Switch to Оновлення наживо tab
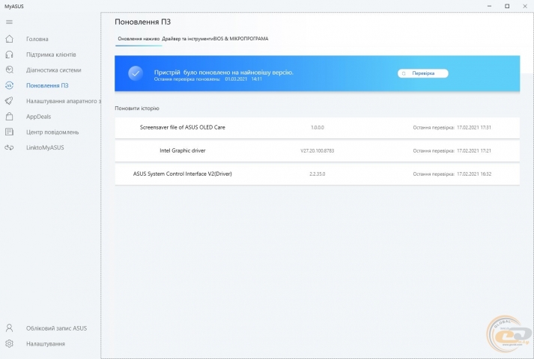The image size is (534, 359). coord(139,39)
